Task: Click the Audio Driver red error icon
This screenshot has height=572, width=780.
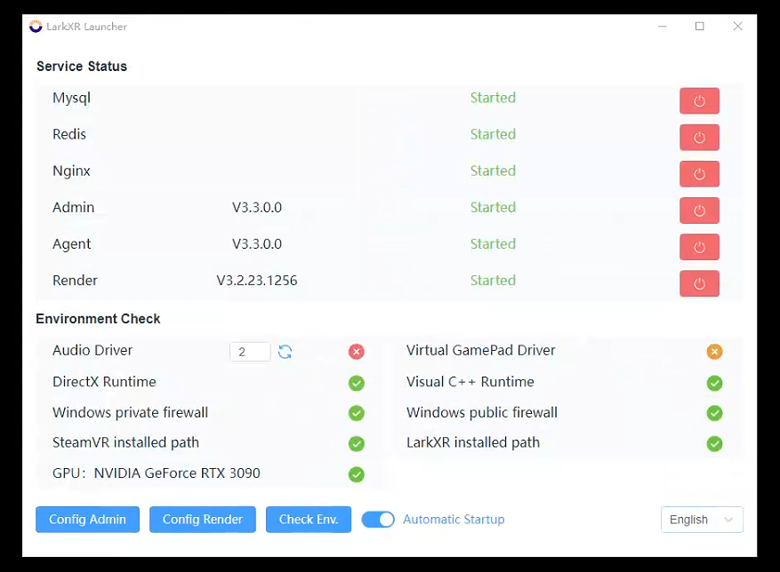Action: pyautogui.click(x=356, y=352)
